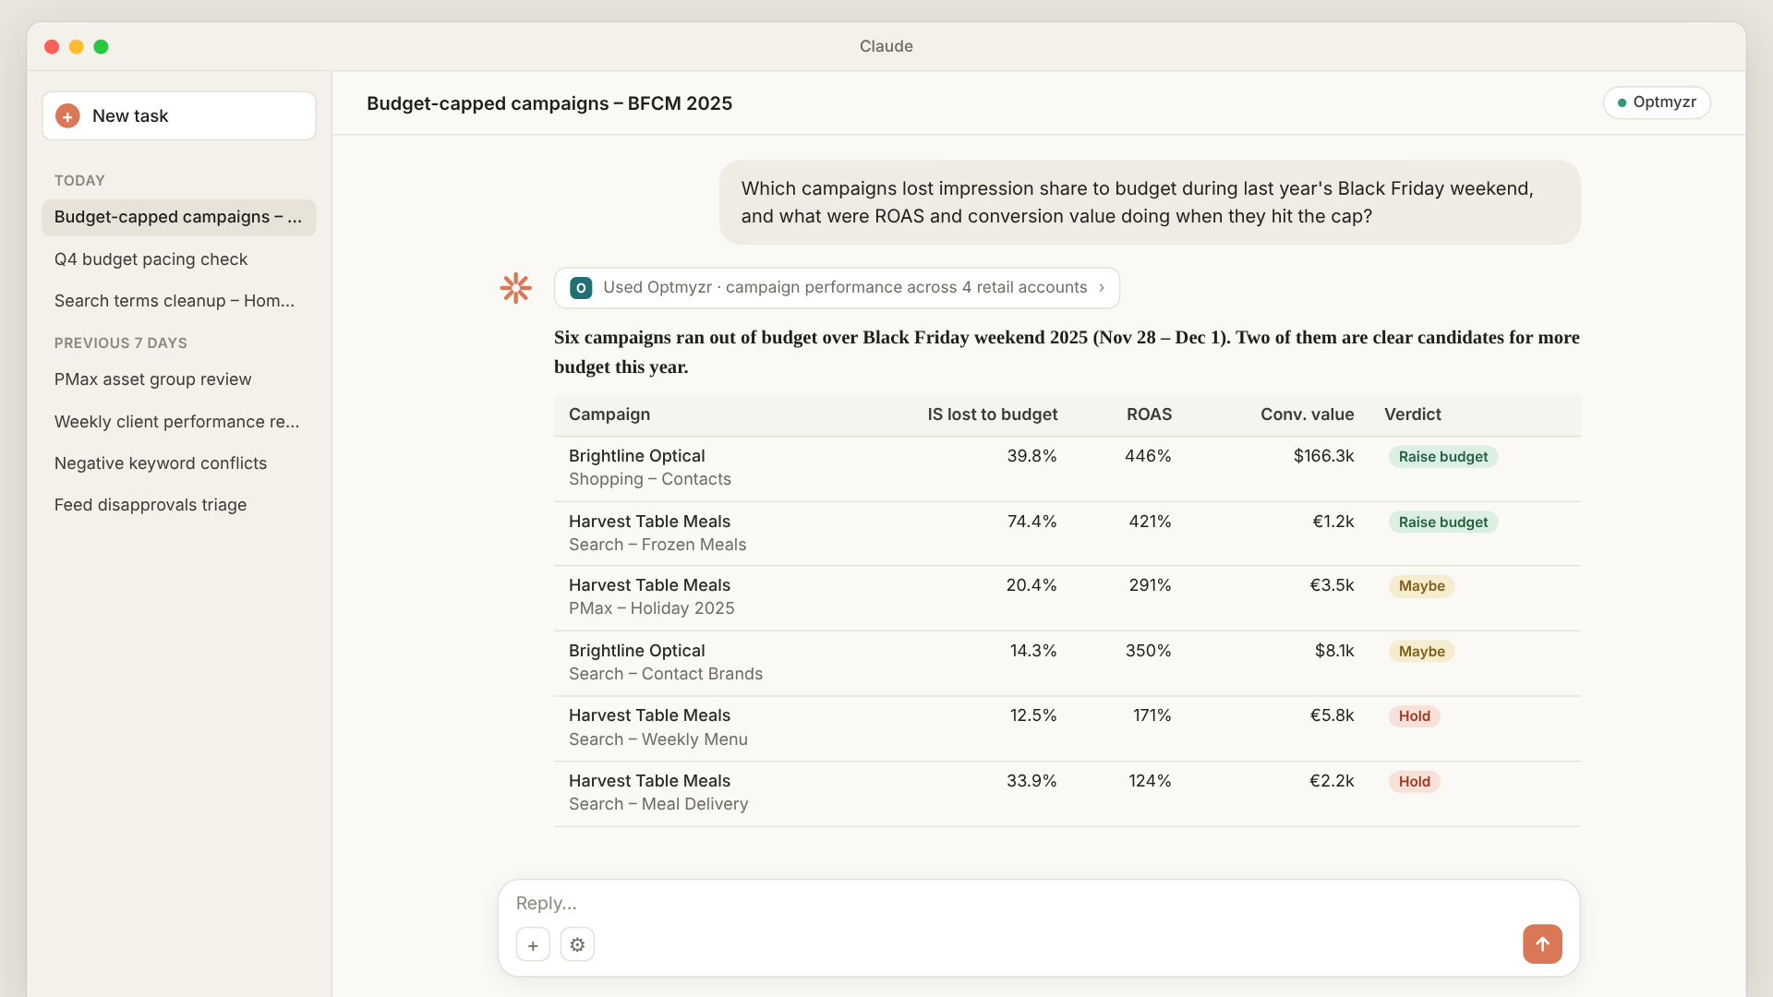Image resolution: width=1773 pixels, height=997 pixels.
Task: Click the €5.8k conversion value cell
Action: pyautogui.click(x=1332, y=715)
